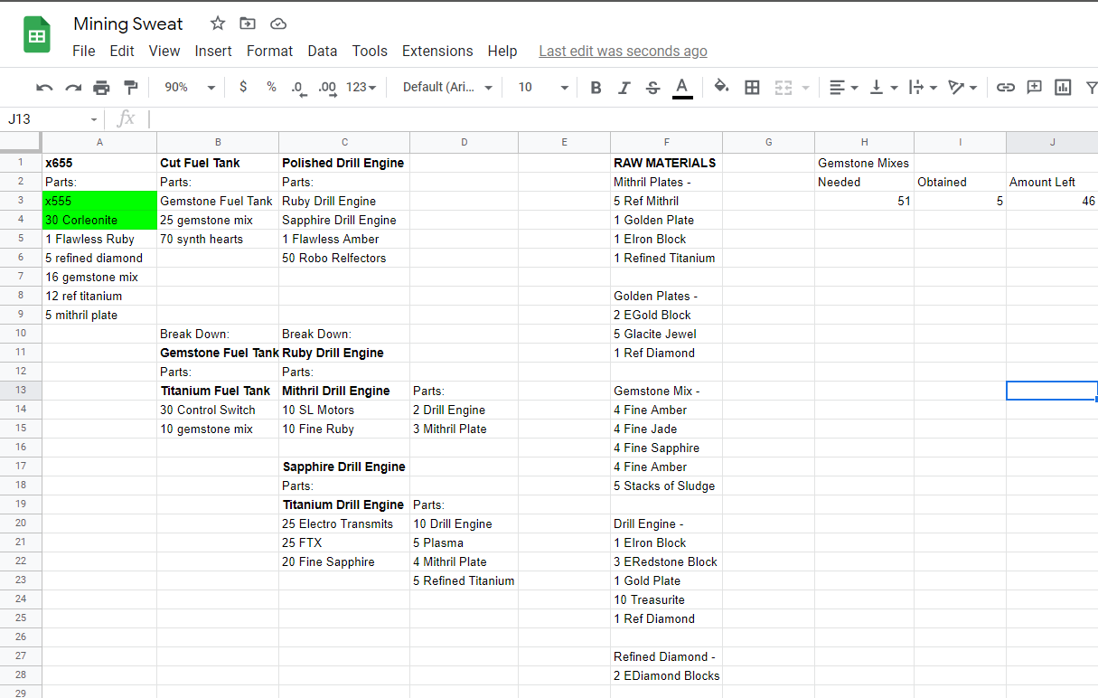Open the Tools menu

pos(370,52)
